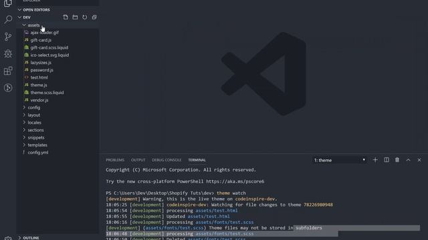Close the terminal panel

click(419, 160)
